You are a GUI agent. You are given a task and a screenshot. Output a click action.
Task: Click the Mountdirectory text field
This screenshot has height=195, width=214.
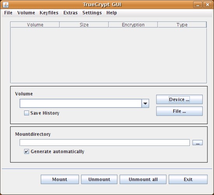[105, 143]
